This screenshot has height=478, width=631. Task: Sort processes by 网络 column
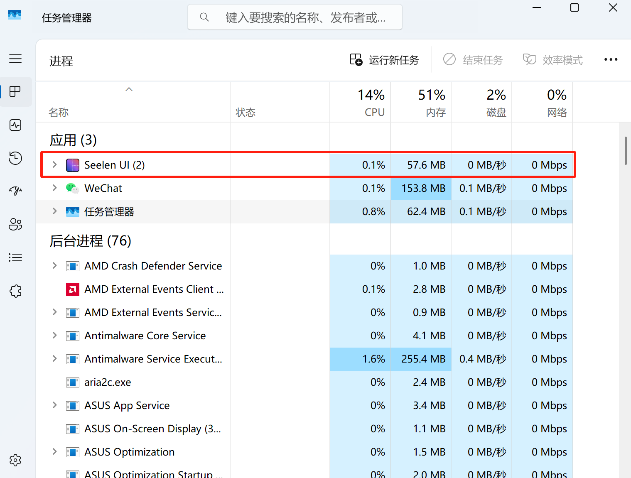click(x=542, y=102)
